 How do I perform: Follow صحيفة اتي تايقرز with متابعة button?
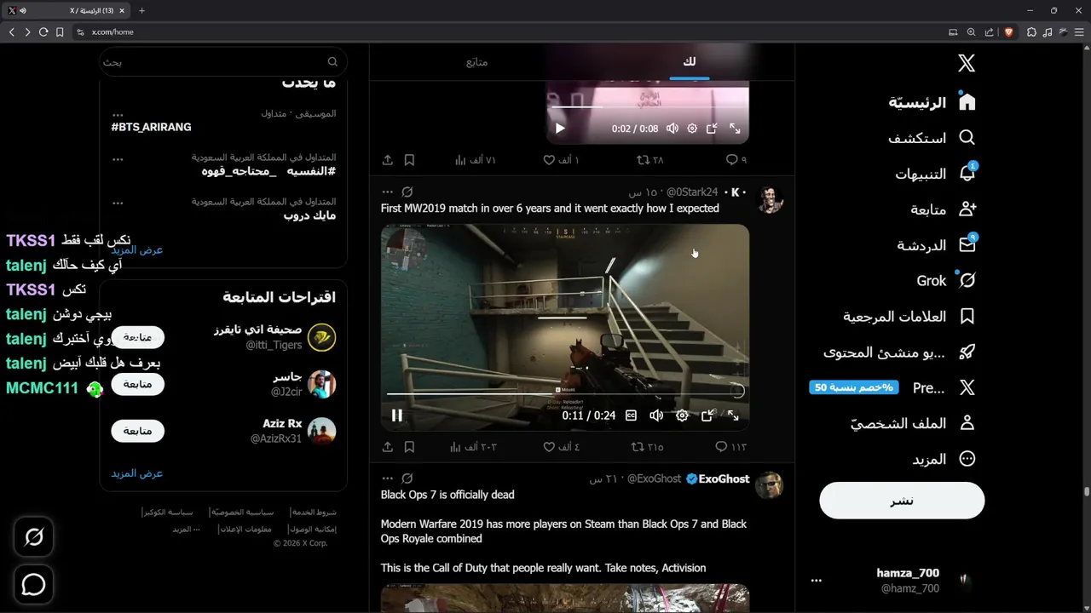coord(137,337)
